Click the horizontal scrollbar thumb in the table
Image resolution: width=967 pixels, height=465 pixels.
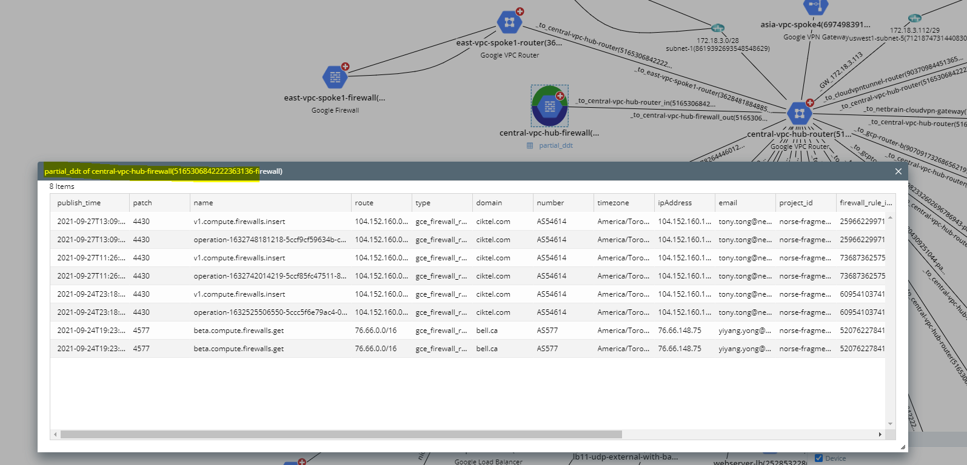(x=341, y=434)
